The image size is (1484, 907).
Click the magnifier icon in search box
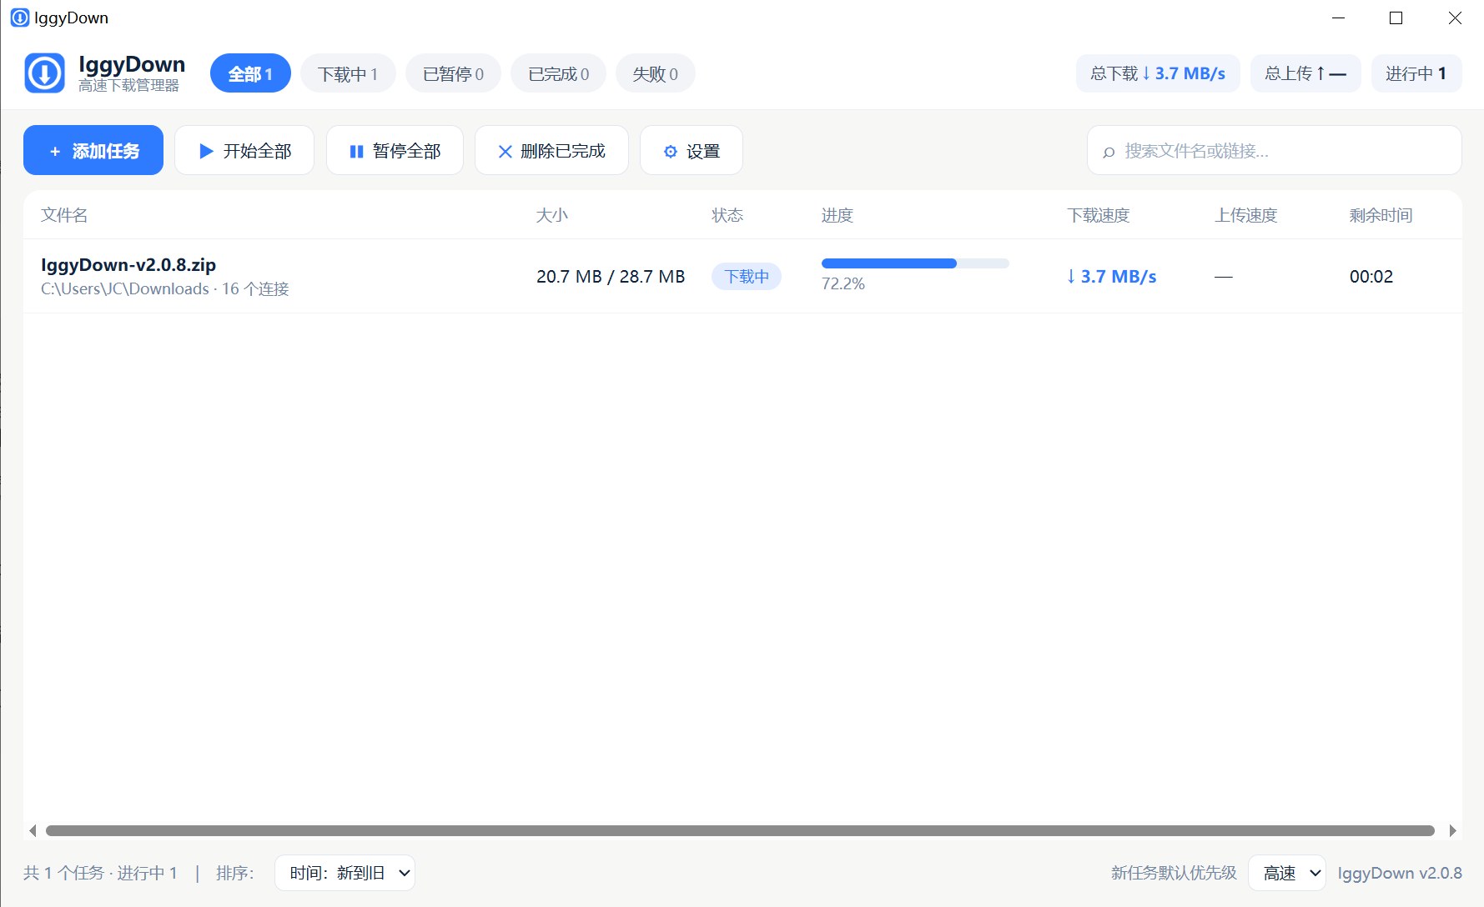pyautogui.click(x=1109, y=152)
